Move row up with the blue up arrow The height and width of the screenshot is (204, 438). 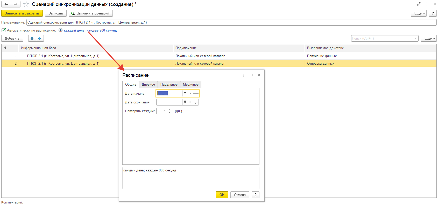32,38
